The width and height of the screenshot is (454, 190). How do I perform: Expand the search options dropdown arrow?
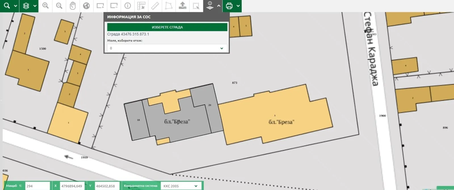[x=16, y=6]
